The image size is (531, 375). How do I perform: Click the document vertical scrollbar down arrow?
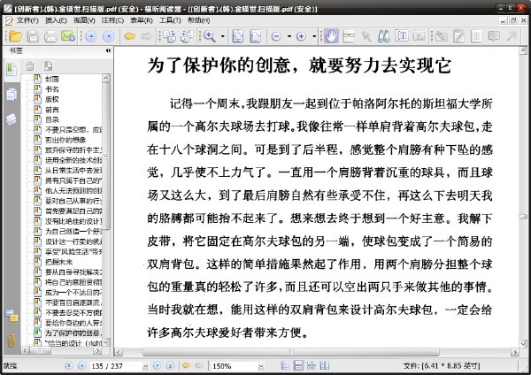(x=523, y=344)
